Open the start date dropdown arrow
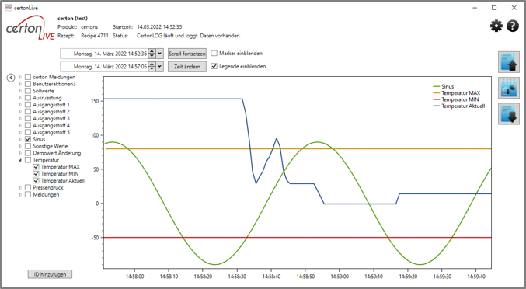The width and height of the screenshot is (526, 289). (x=160, y=54)
